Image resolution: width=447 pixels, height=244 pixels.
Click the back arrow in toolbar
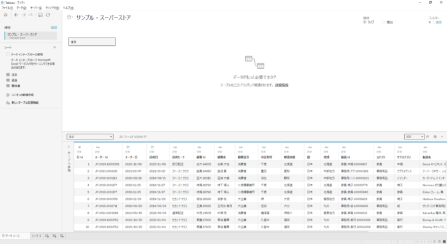[x=16, y=15]
